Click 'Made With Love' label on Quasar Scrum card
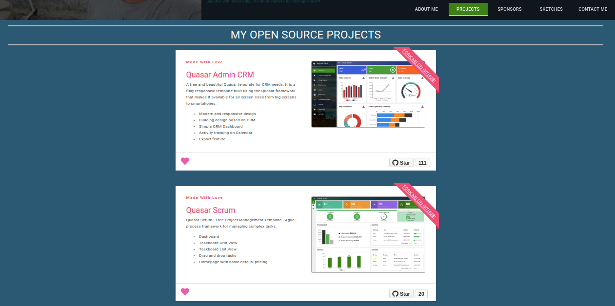Viewport: 615px width, 306px height. (x=204, y=197)
